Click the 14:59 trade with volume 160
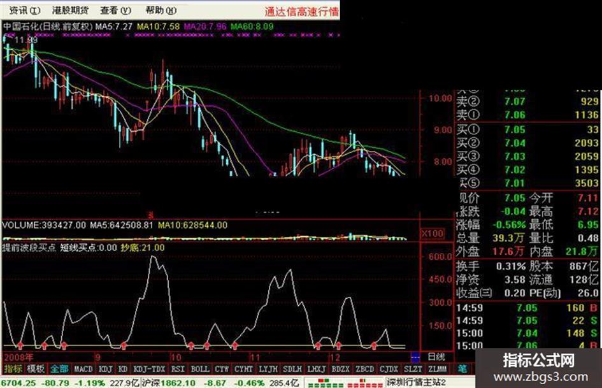Image resolution: width=602 pixels, height=388 pixels. 527,308
